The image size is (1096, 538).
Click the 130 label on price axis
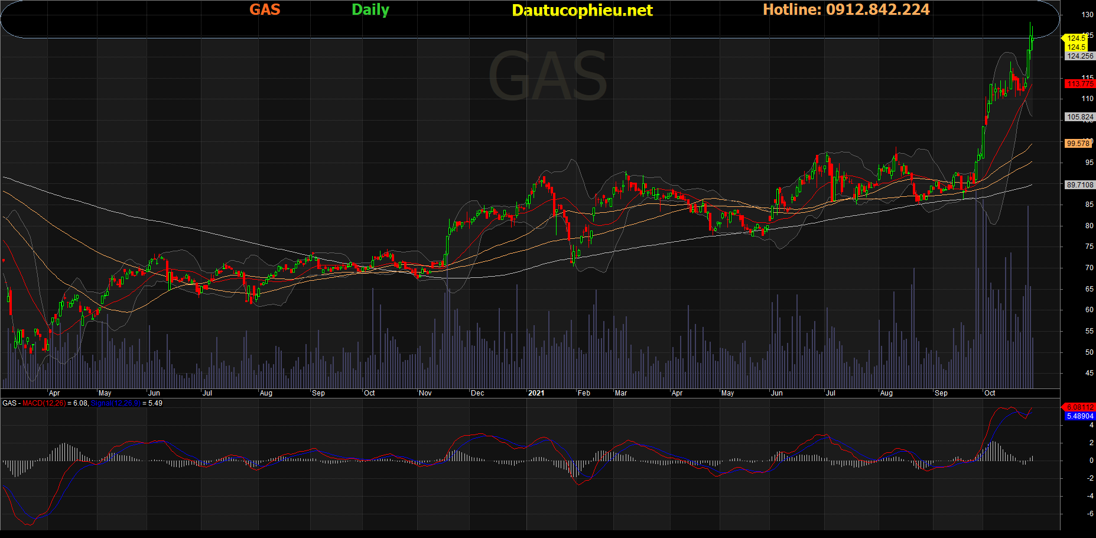1087,15
